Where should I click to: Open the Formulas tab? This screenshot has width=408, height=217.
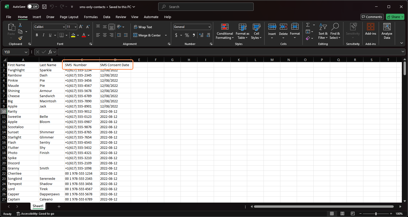(91, 17)
